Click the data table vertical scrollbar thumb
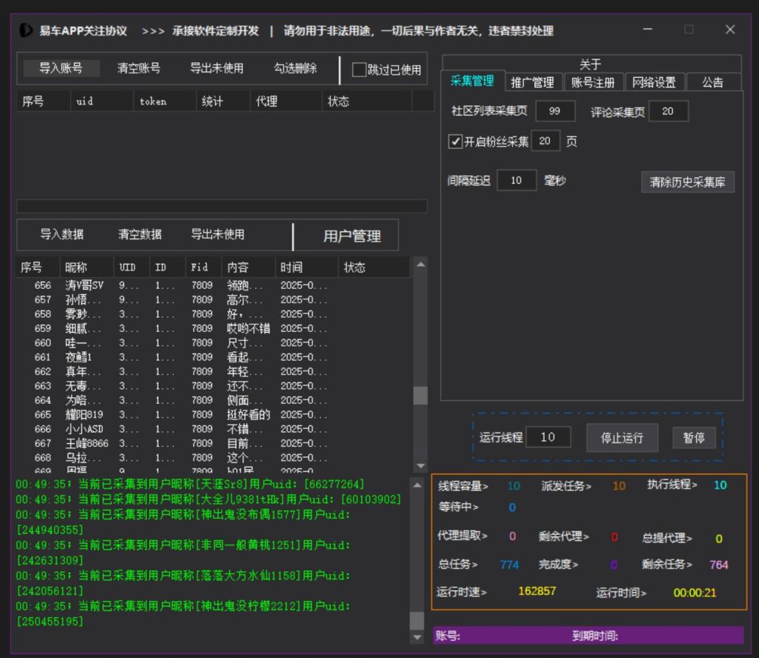This screenshot has height=658, width=759. click(420, 395)
